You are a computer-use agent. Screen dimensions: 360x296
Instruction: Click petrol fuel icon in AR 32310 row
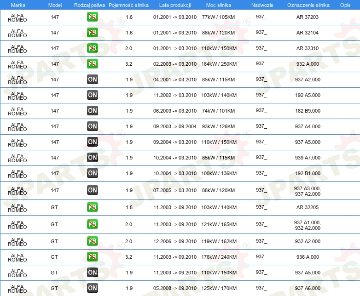[92, 48]
